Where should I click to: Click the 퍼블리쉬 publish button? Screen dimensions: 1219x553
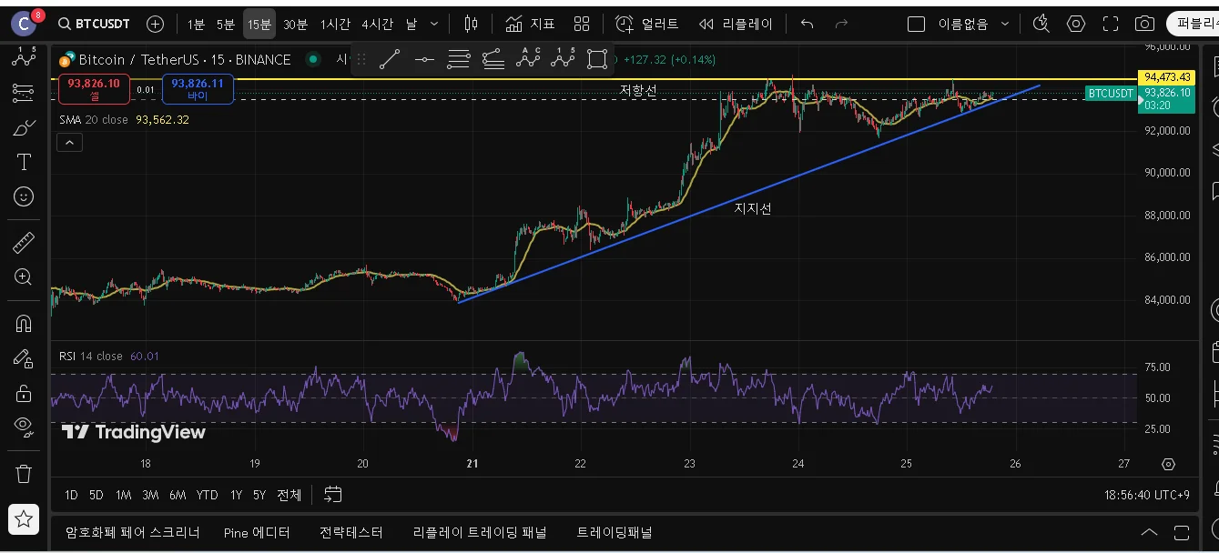1194,24
